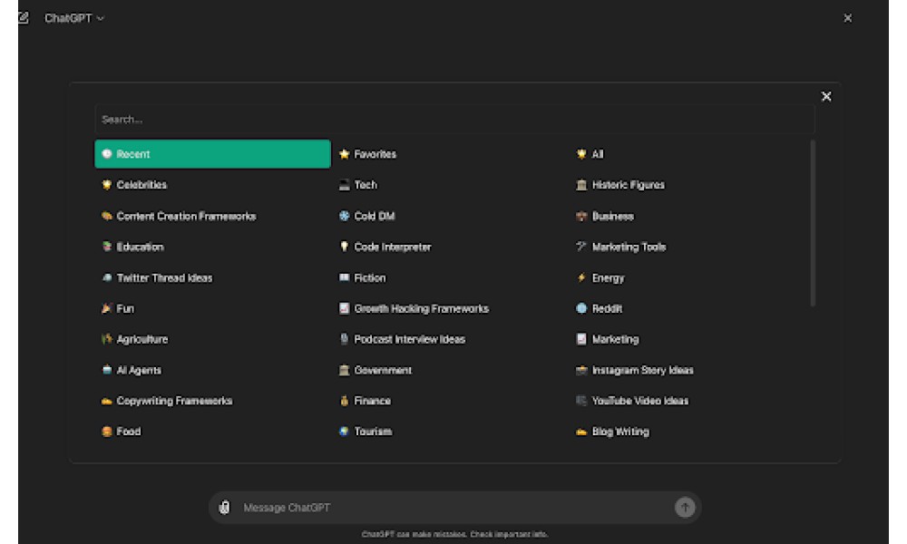
Task: Click the new chat compose icon
Action: (x=24, y=18)
